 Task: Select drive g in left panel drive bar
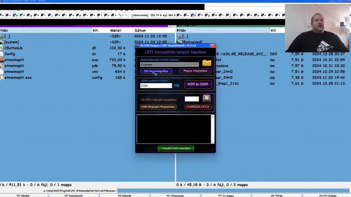click(x=29, y=15)
